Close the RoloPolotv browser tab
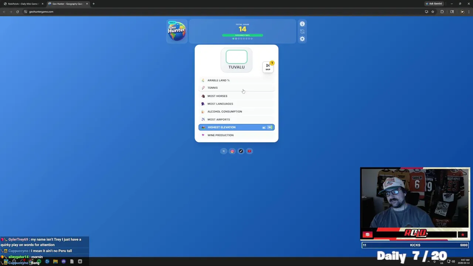Screen dimensions: 473x266 coord(42,4)
